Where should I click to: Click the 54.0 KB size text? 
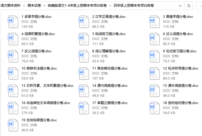click(169, 113)
